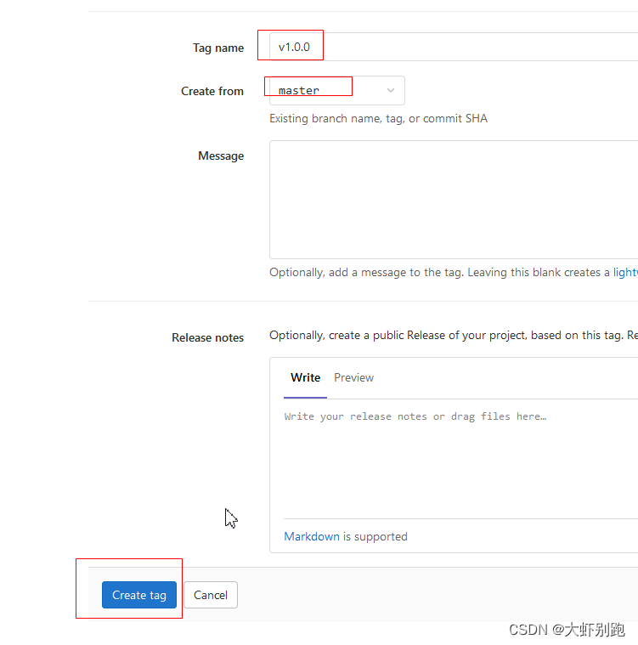
Task: Click the Tag name input field
Action: (454, 47)
